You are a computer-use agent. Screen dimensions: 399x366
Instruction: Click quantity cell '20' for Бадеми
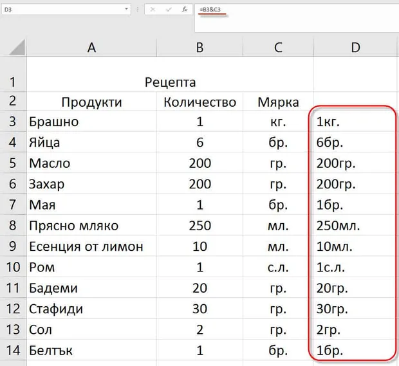(199, 288)
